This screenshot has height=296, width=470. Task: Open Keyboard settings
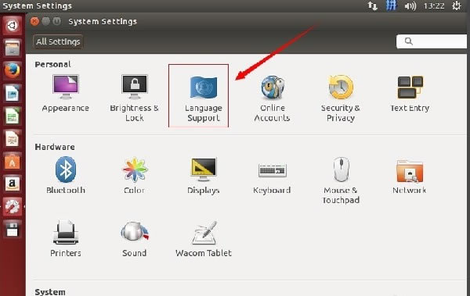point(272,178)
